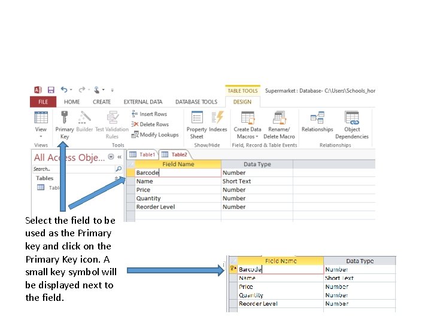Show the Property Sheet pane
Image resolution: width=431 pixels, height=323 pixels.
pos(196,125)
